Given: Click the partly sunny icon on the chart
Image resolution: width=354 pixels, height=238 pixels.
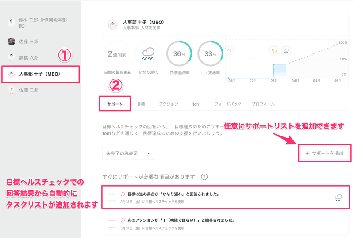Looking at the screenshot, I should click(x=274, y=51).
